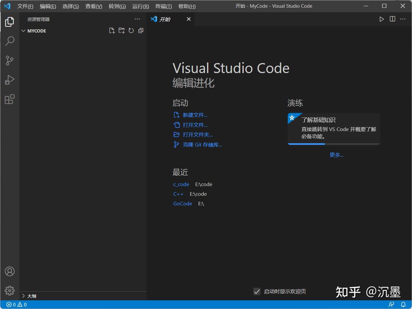Screen dimensions: 412x309
Task: Open the Search view in the activity bar
Action: click(x=10, y=41)
